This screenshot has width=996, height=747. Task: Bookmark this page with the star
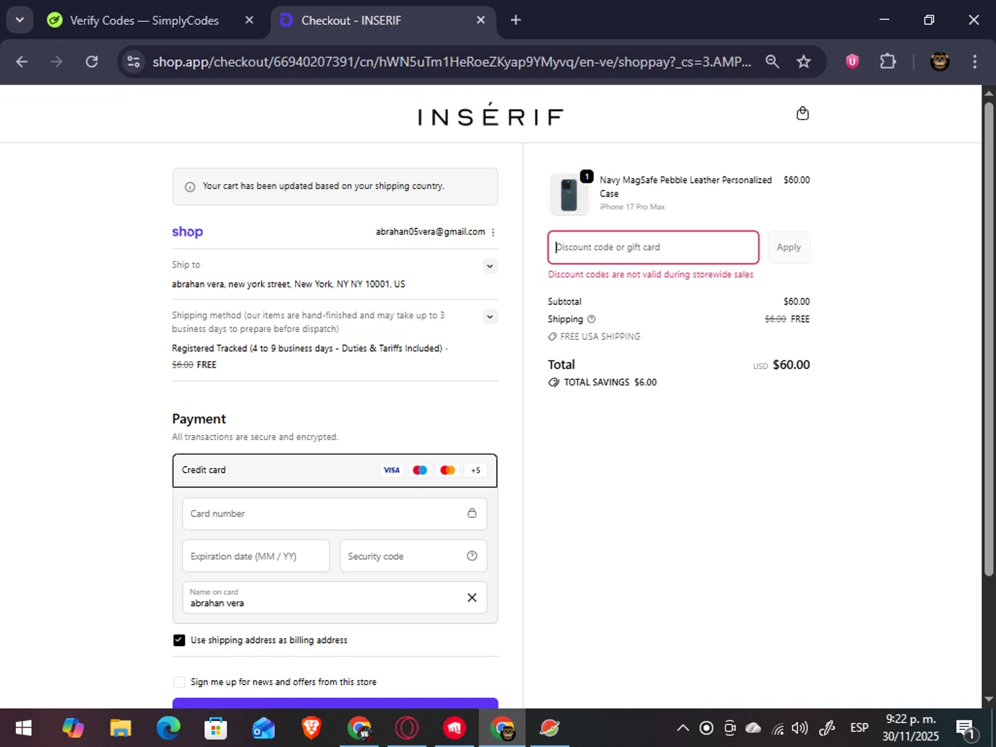point(803,62)
